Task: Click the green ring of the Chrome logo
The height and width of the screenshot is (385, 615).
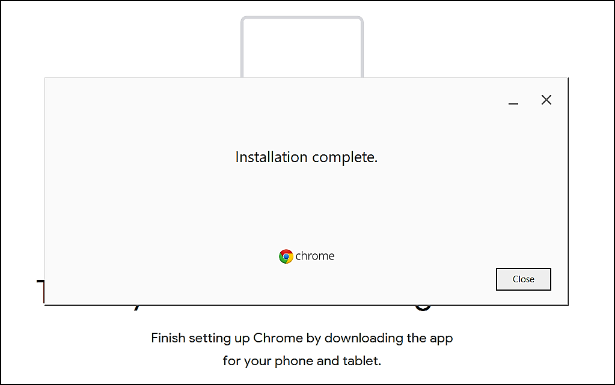Action: tap(281, 261)
